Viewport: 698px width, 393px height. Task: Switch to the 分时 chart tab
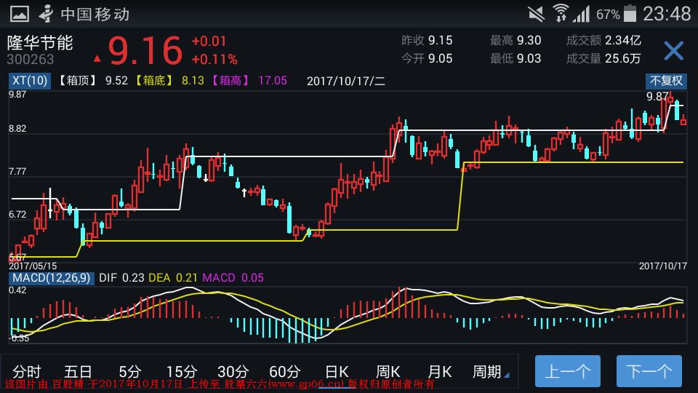(x=27, y=372)
